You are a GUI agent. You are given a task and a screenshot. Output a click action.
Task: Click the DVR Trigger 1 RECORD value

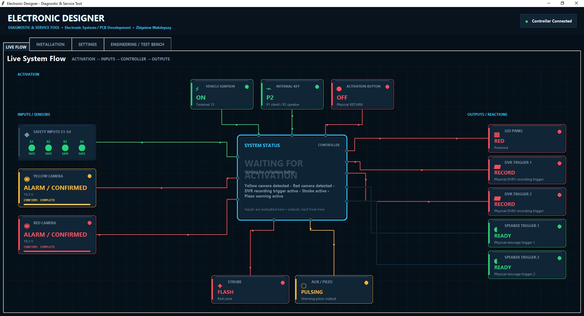[504, 173]
